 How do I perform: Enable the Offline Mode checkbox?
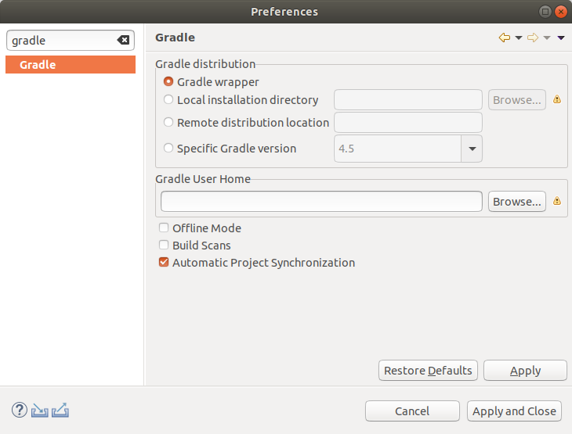pyautogui.click(x=164, y=228)
